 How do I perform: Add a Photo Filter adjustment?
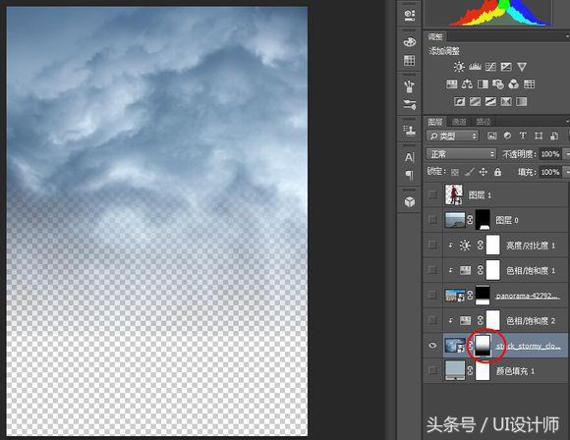[498, 84]
